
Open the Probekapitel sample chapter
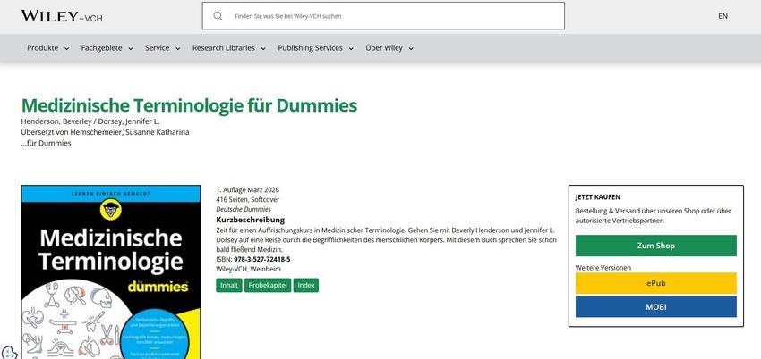268,286
